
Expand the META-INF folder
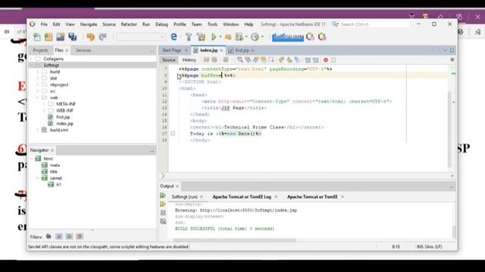[x=44, y=104]
